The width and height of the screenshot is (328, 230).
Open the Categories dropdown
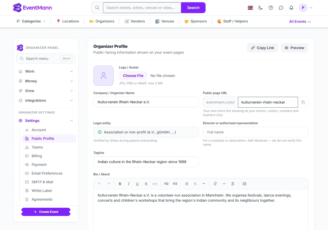click(31, 21)
